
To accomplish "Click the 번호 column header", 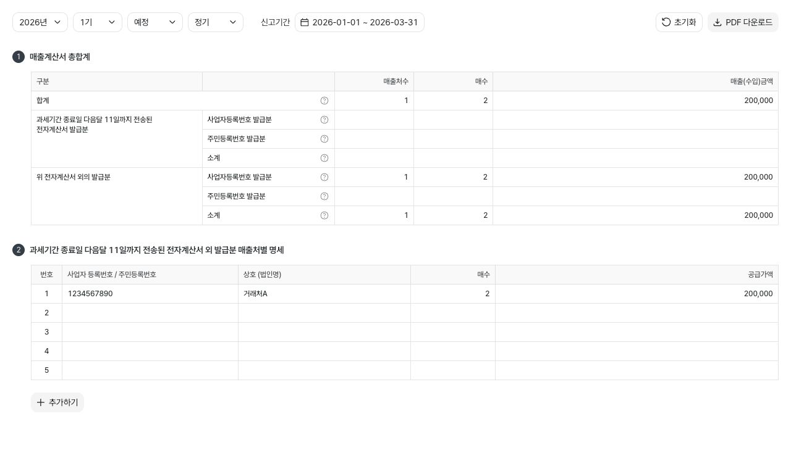I will pos(46,275).
